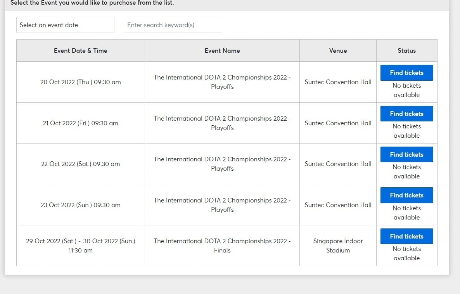Find tickets for the 29-30 Oct Finals

coord(406,236)
